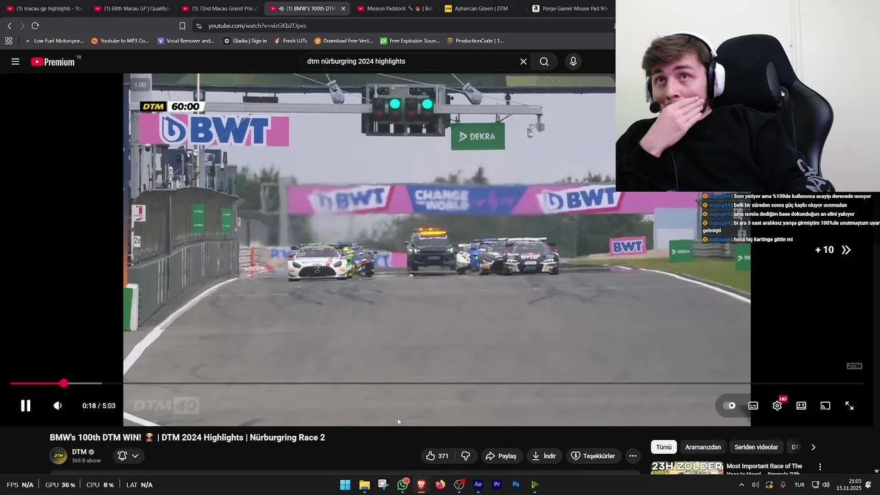The image size is (880, 495).
Task: Switch to Porge Gamer Mouse Pad tab
Action: coord(570,8)
